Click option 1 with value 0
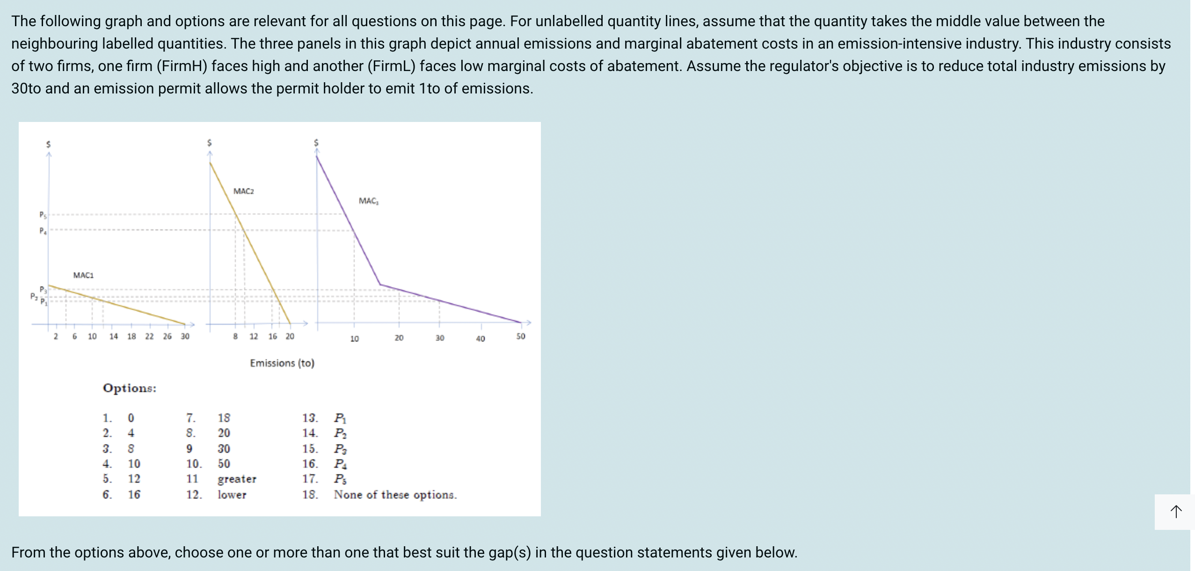 [131, 417]
